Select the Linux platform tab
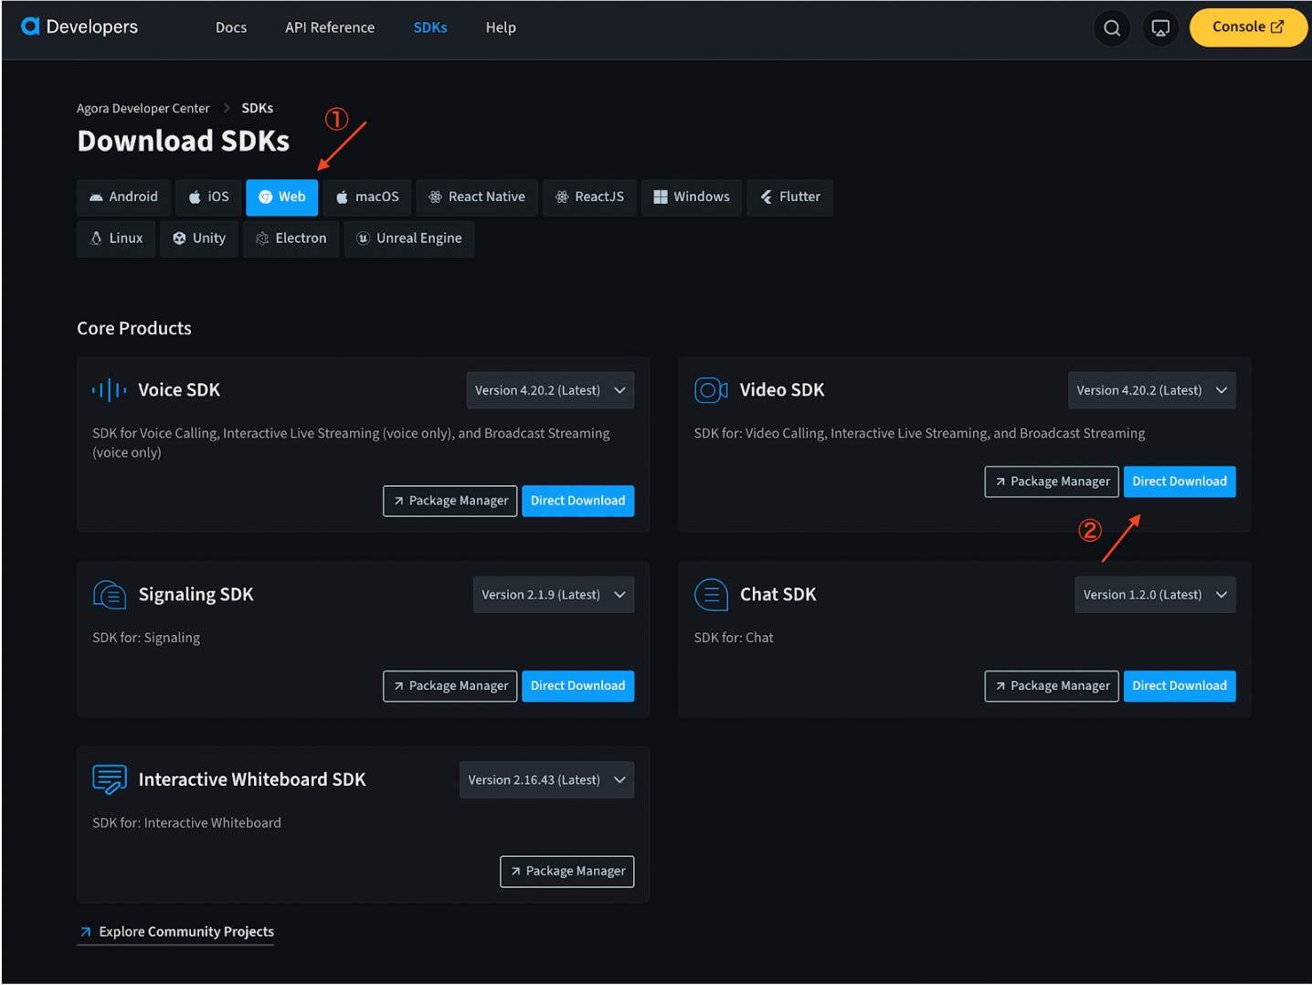Image resolution: width=1312 pixels, height=985 pixels. click(x=116, y=238)
